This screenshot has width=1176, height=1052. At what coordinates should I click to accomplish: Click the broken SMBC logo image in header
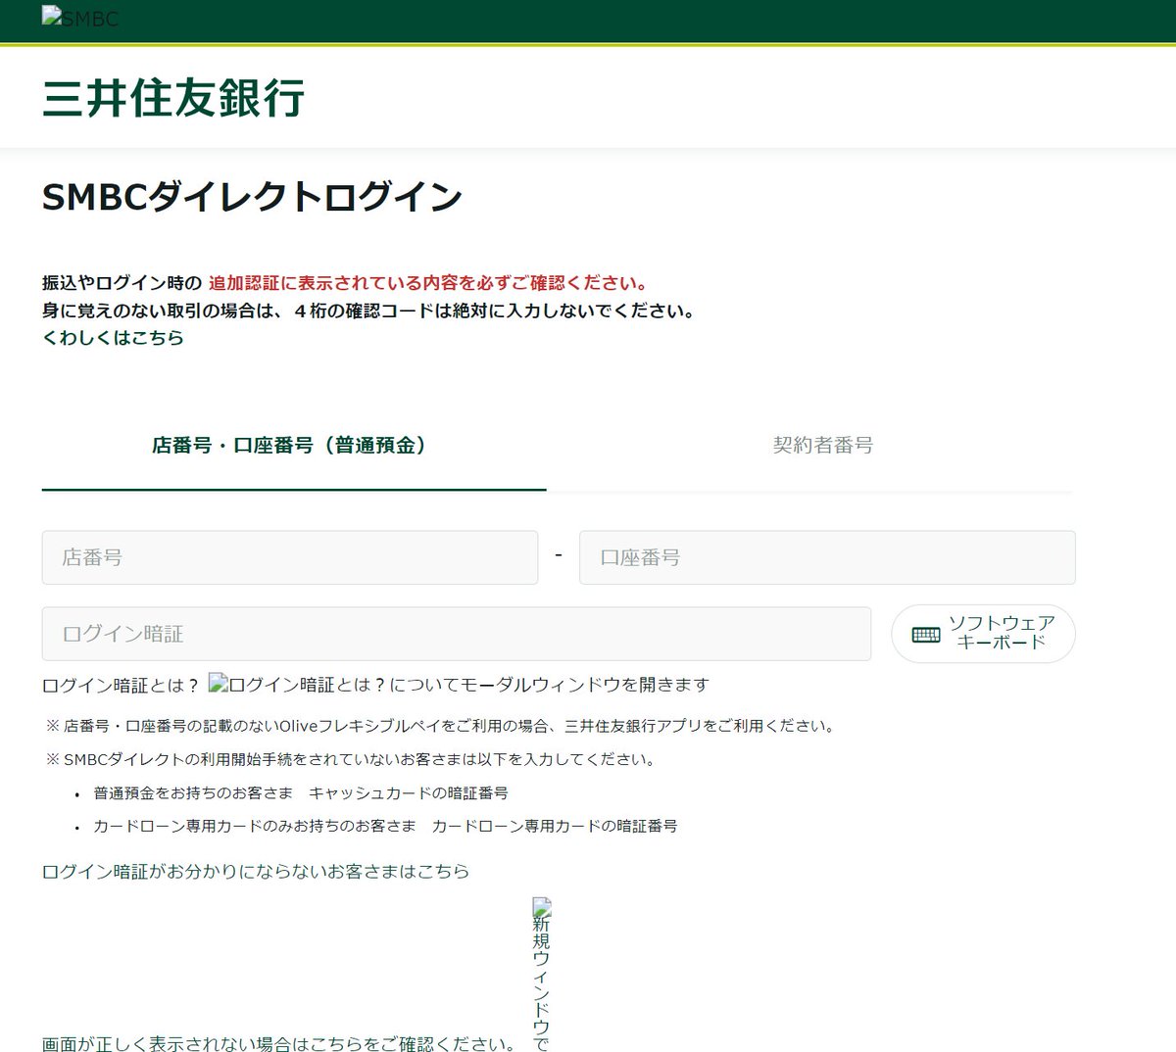point(79,18)
